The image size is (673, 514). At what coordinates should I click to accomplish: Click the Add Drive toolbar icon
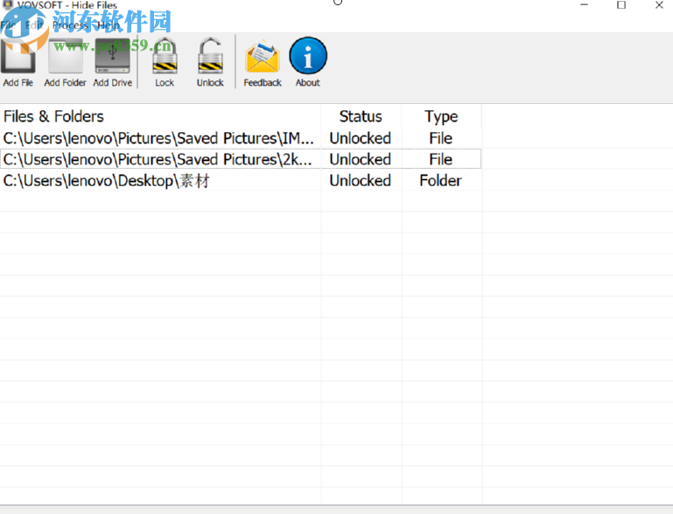[x=112, y=56]
